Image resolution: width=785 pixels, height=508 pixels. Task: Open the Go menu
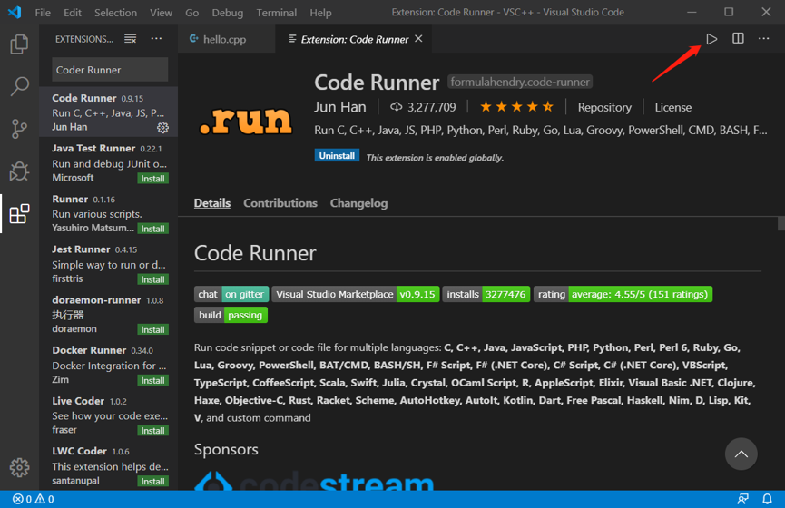[191, 13]
